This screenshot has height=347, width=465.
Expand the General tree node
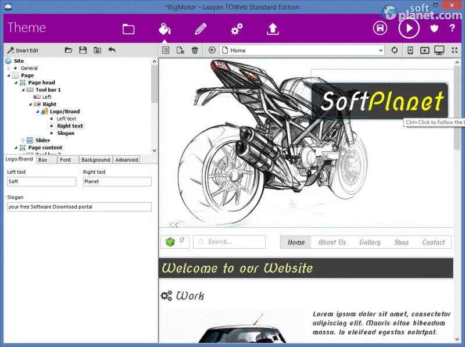(9, 68)
